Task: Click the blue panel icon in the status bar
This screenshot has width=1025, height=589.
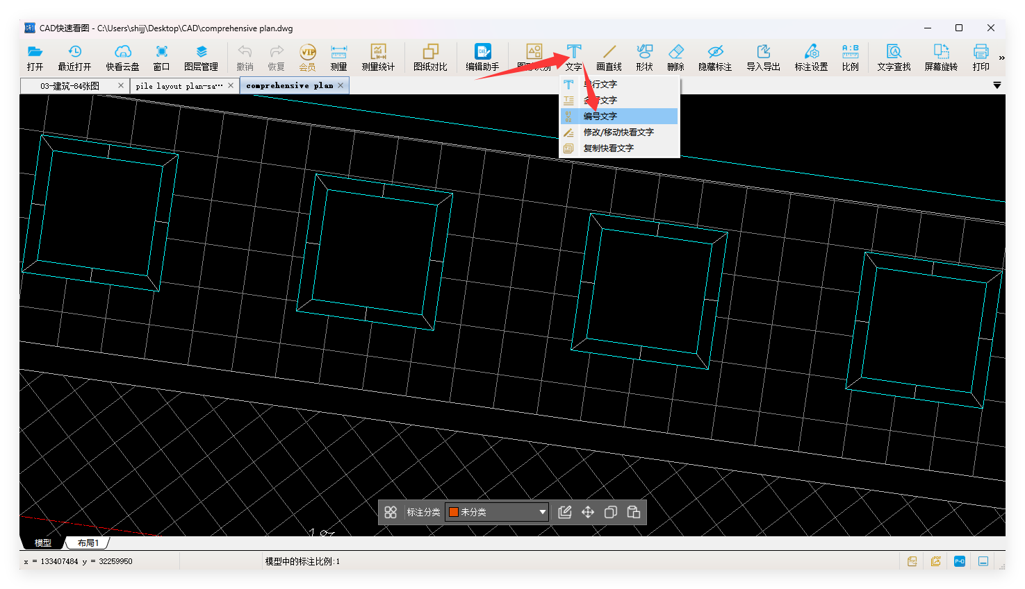Action: [x=983, y=561]
